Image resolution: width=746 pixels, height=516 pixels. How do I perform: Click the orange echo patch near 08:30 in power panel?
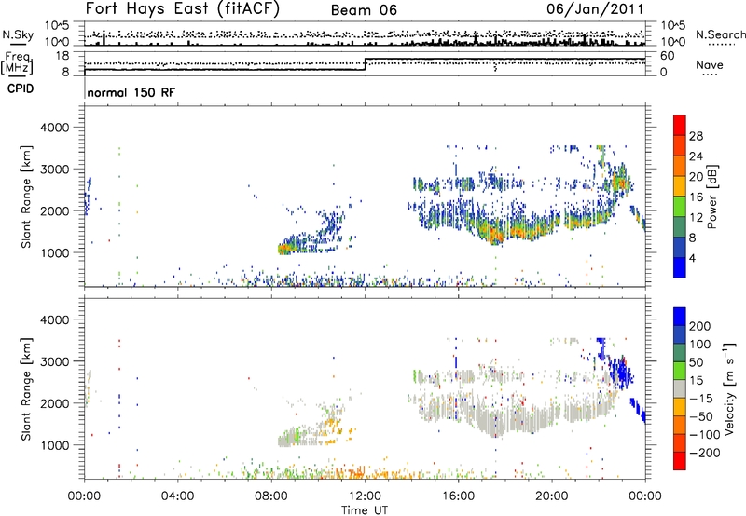point(284,249)
